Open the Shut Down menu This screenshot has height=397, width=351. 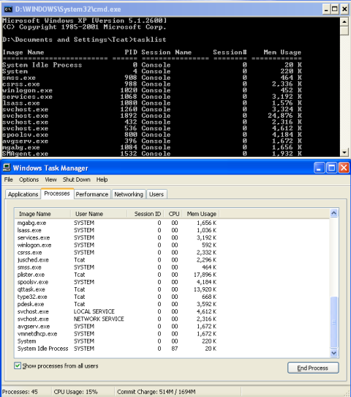coord(76,179)
